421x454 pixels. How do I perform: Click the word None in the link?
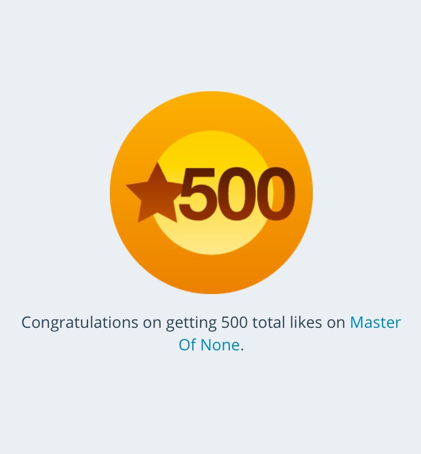pos(220,345)
